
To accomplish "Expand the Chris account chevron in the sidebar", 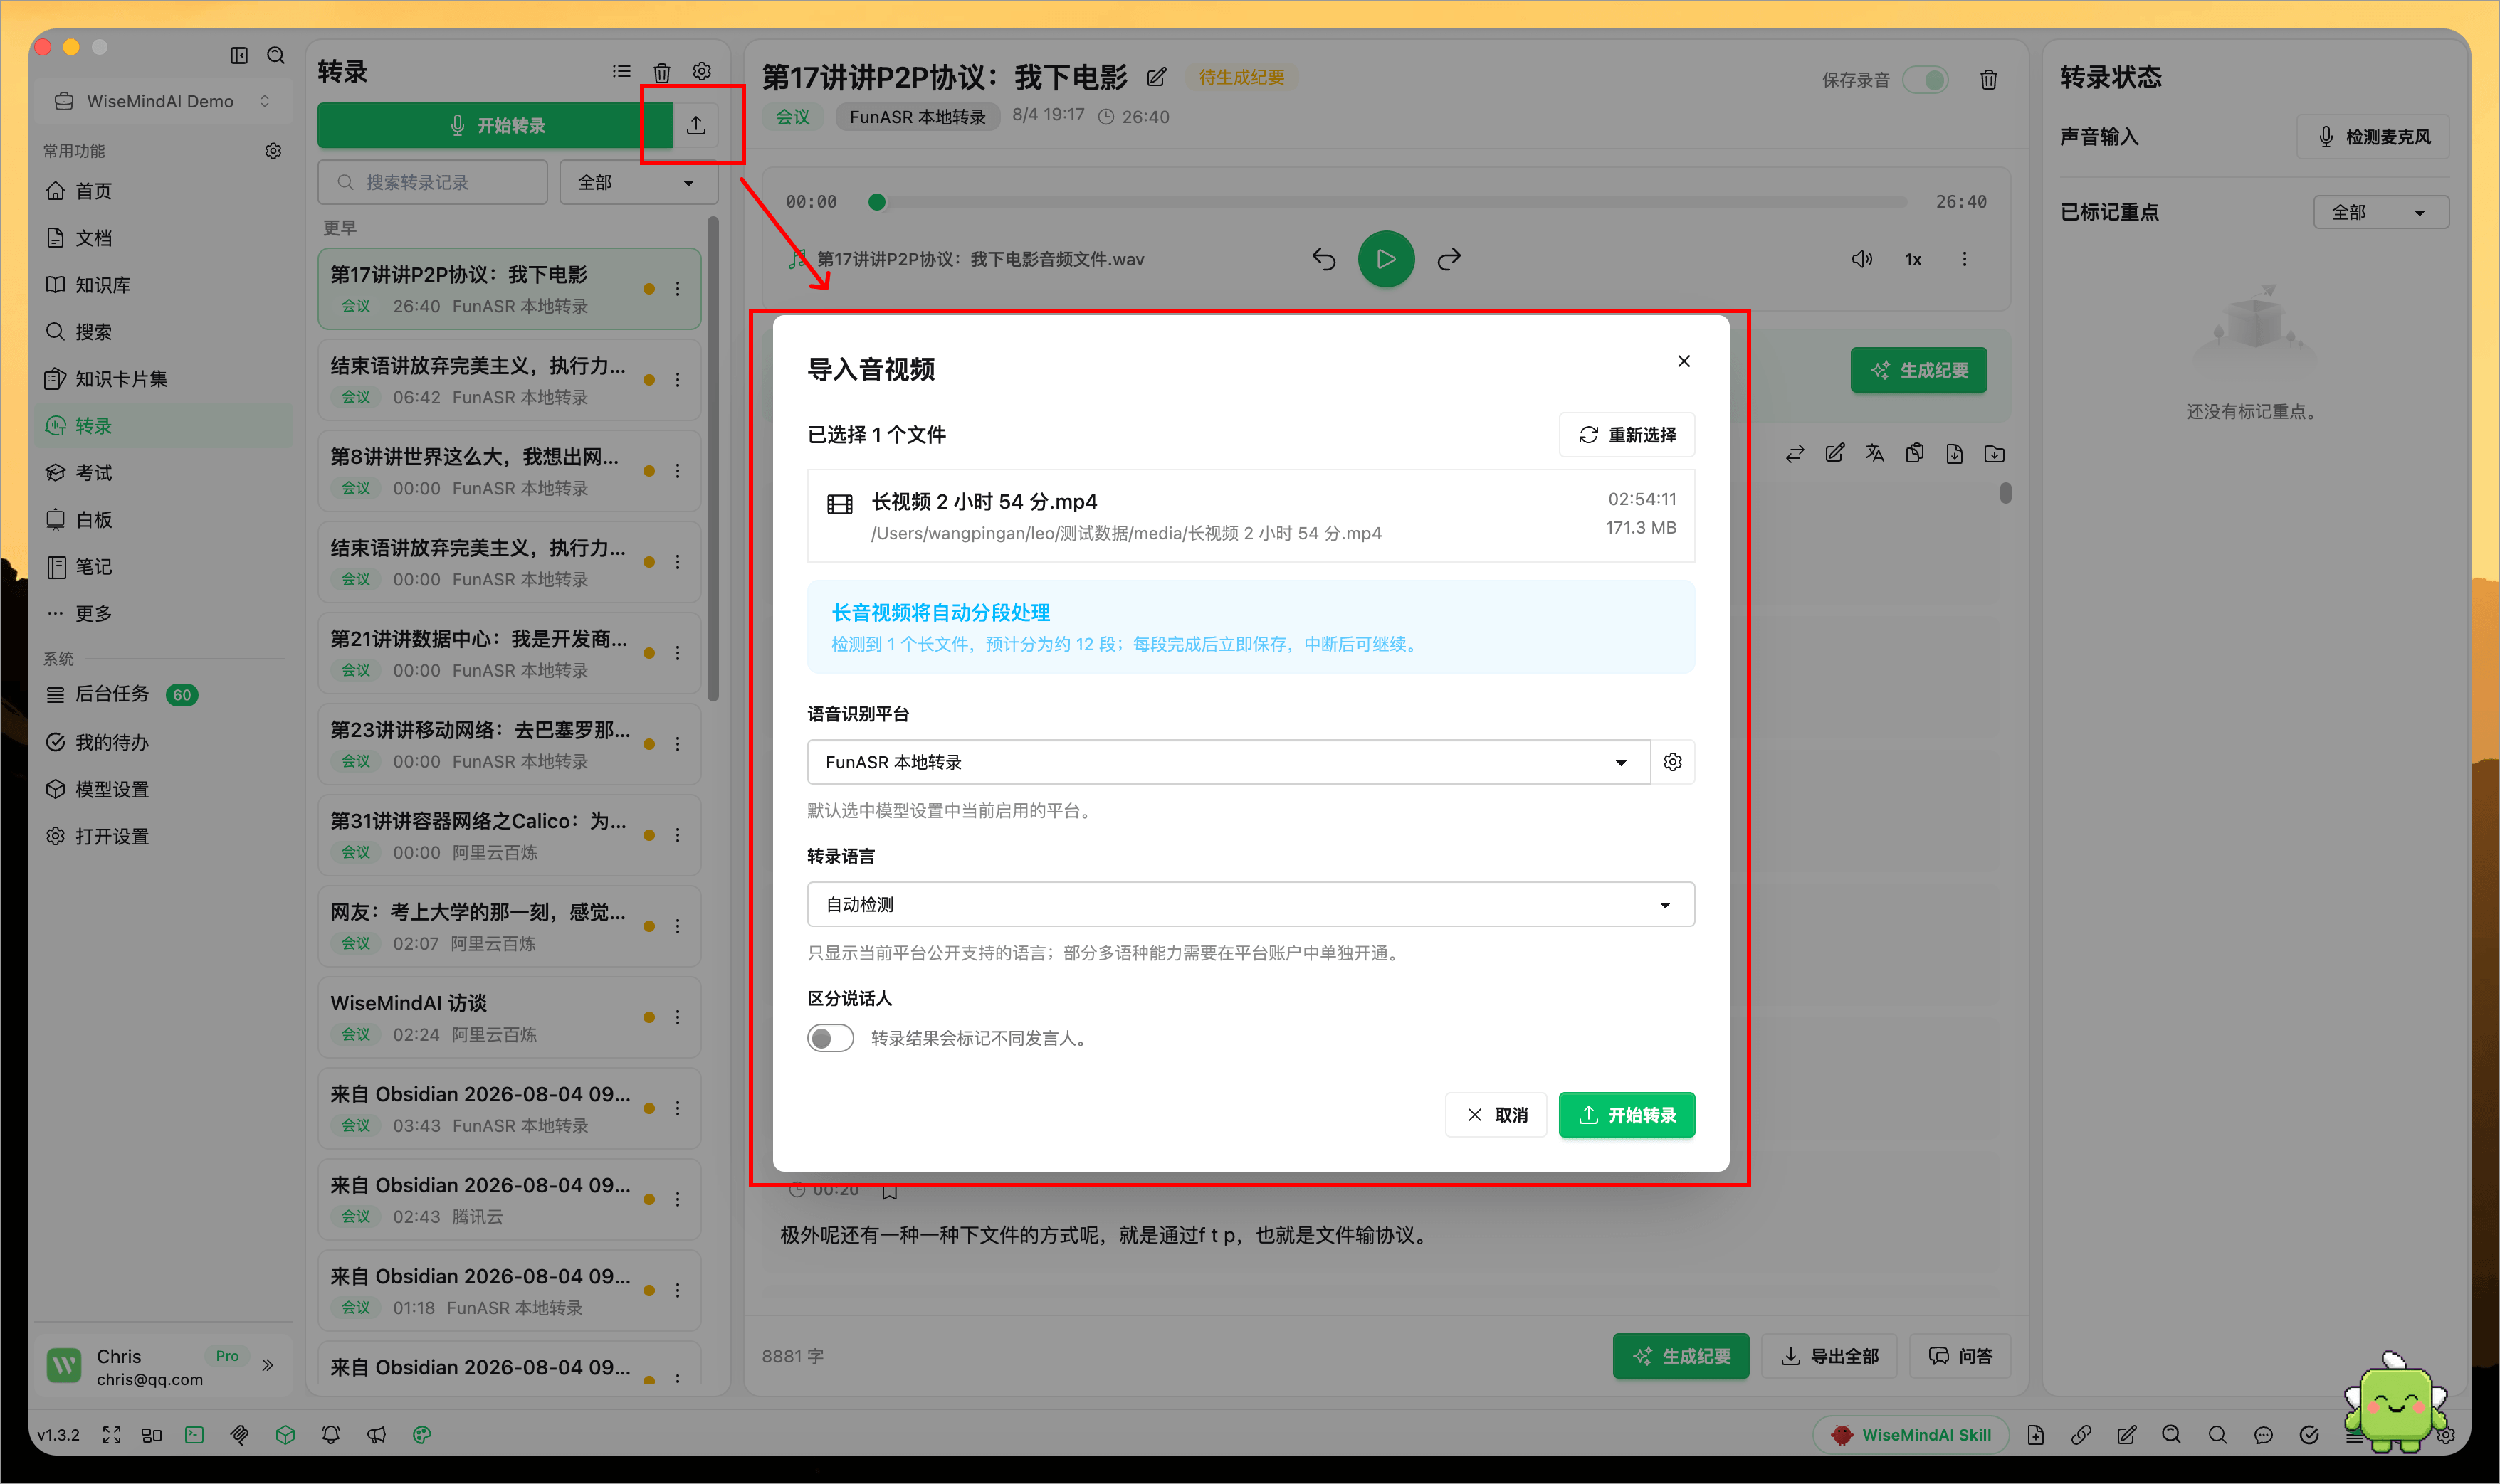I will point(268,1365).
